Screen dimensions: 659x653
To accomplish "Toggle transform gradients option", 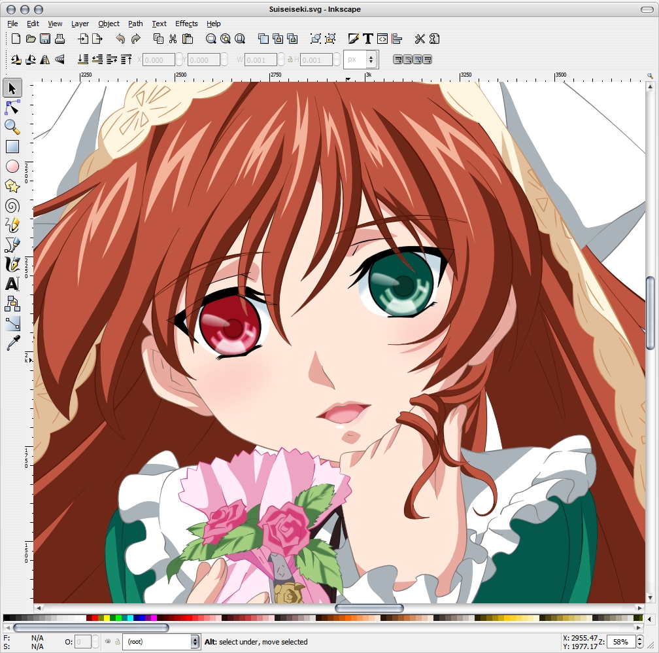I will click(x=417, y=60).
